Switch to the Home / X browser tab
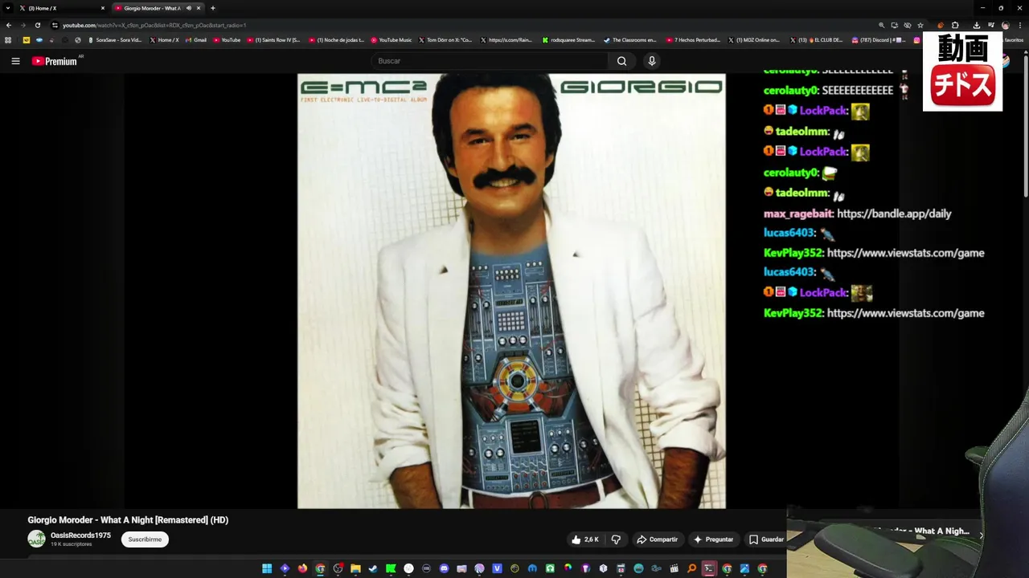This screenshot has width=1029, height=578. (61, 8)
